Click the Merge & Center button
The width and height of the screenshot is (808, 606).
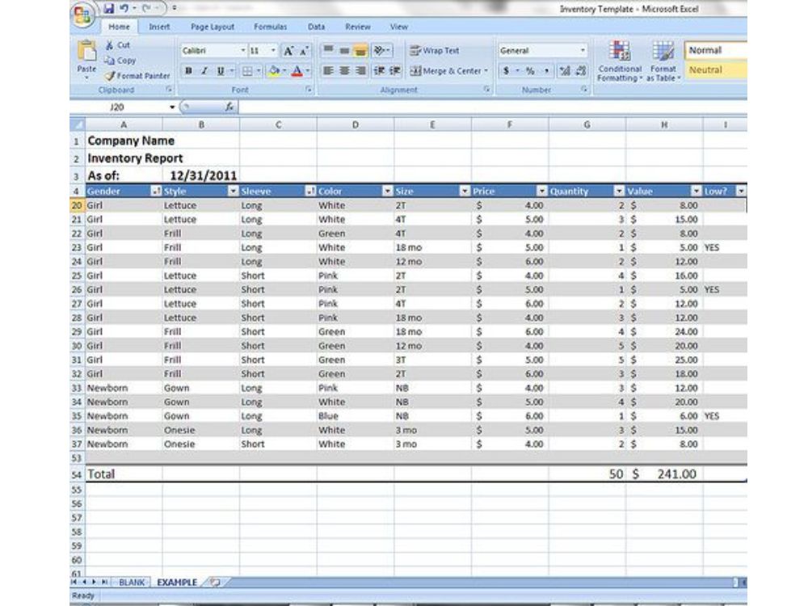(448, 71)
